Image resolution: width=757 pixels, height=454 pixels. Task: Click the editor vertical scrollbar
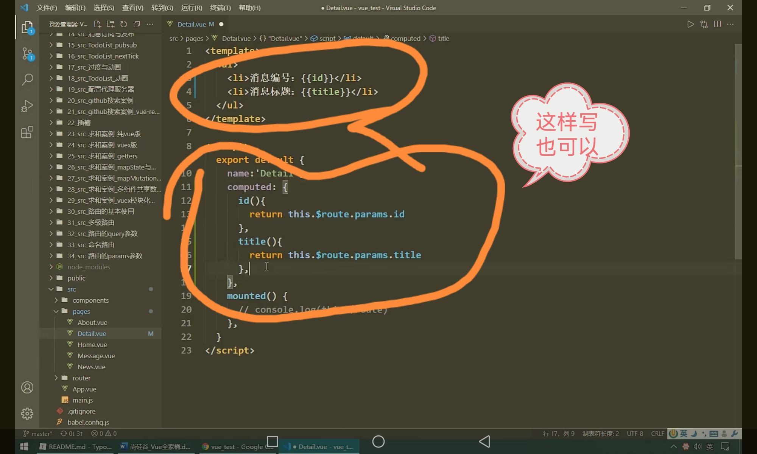(738, 151)
